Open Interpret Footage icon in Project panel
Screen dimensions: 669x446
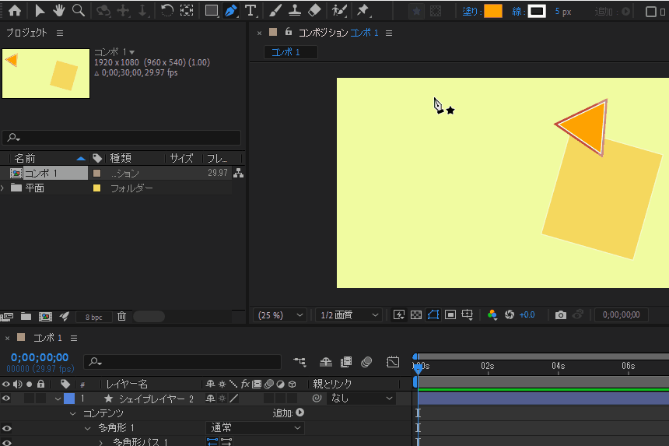point(7,317)
